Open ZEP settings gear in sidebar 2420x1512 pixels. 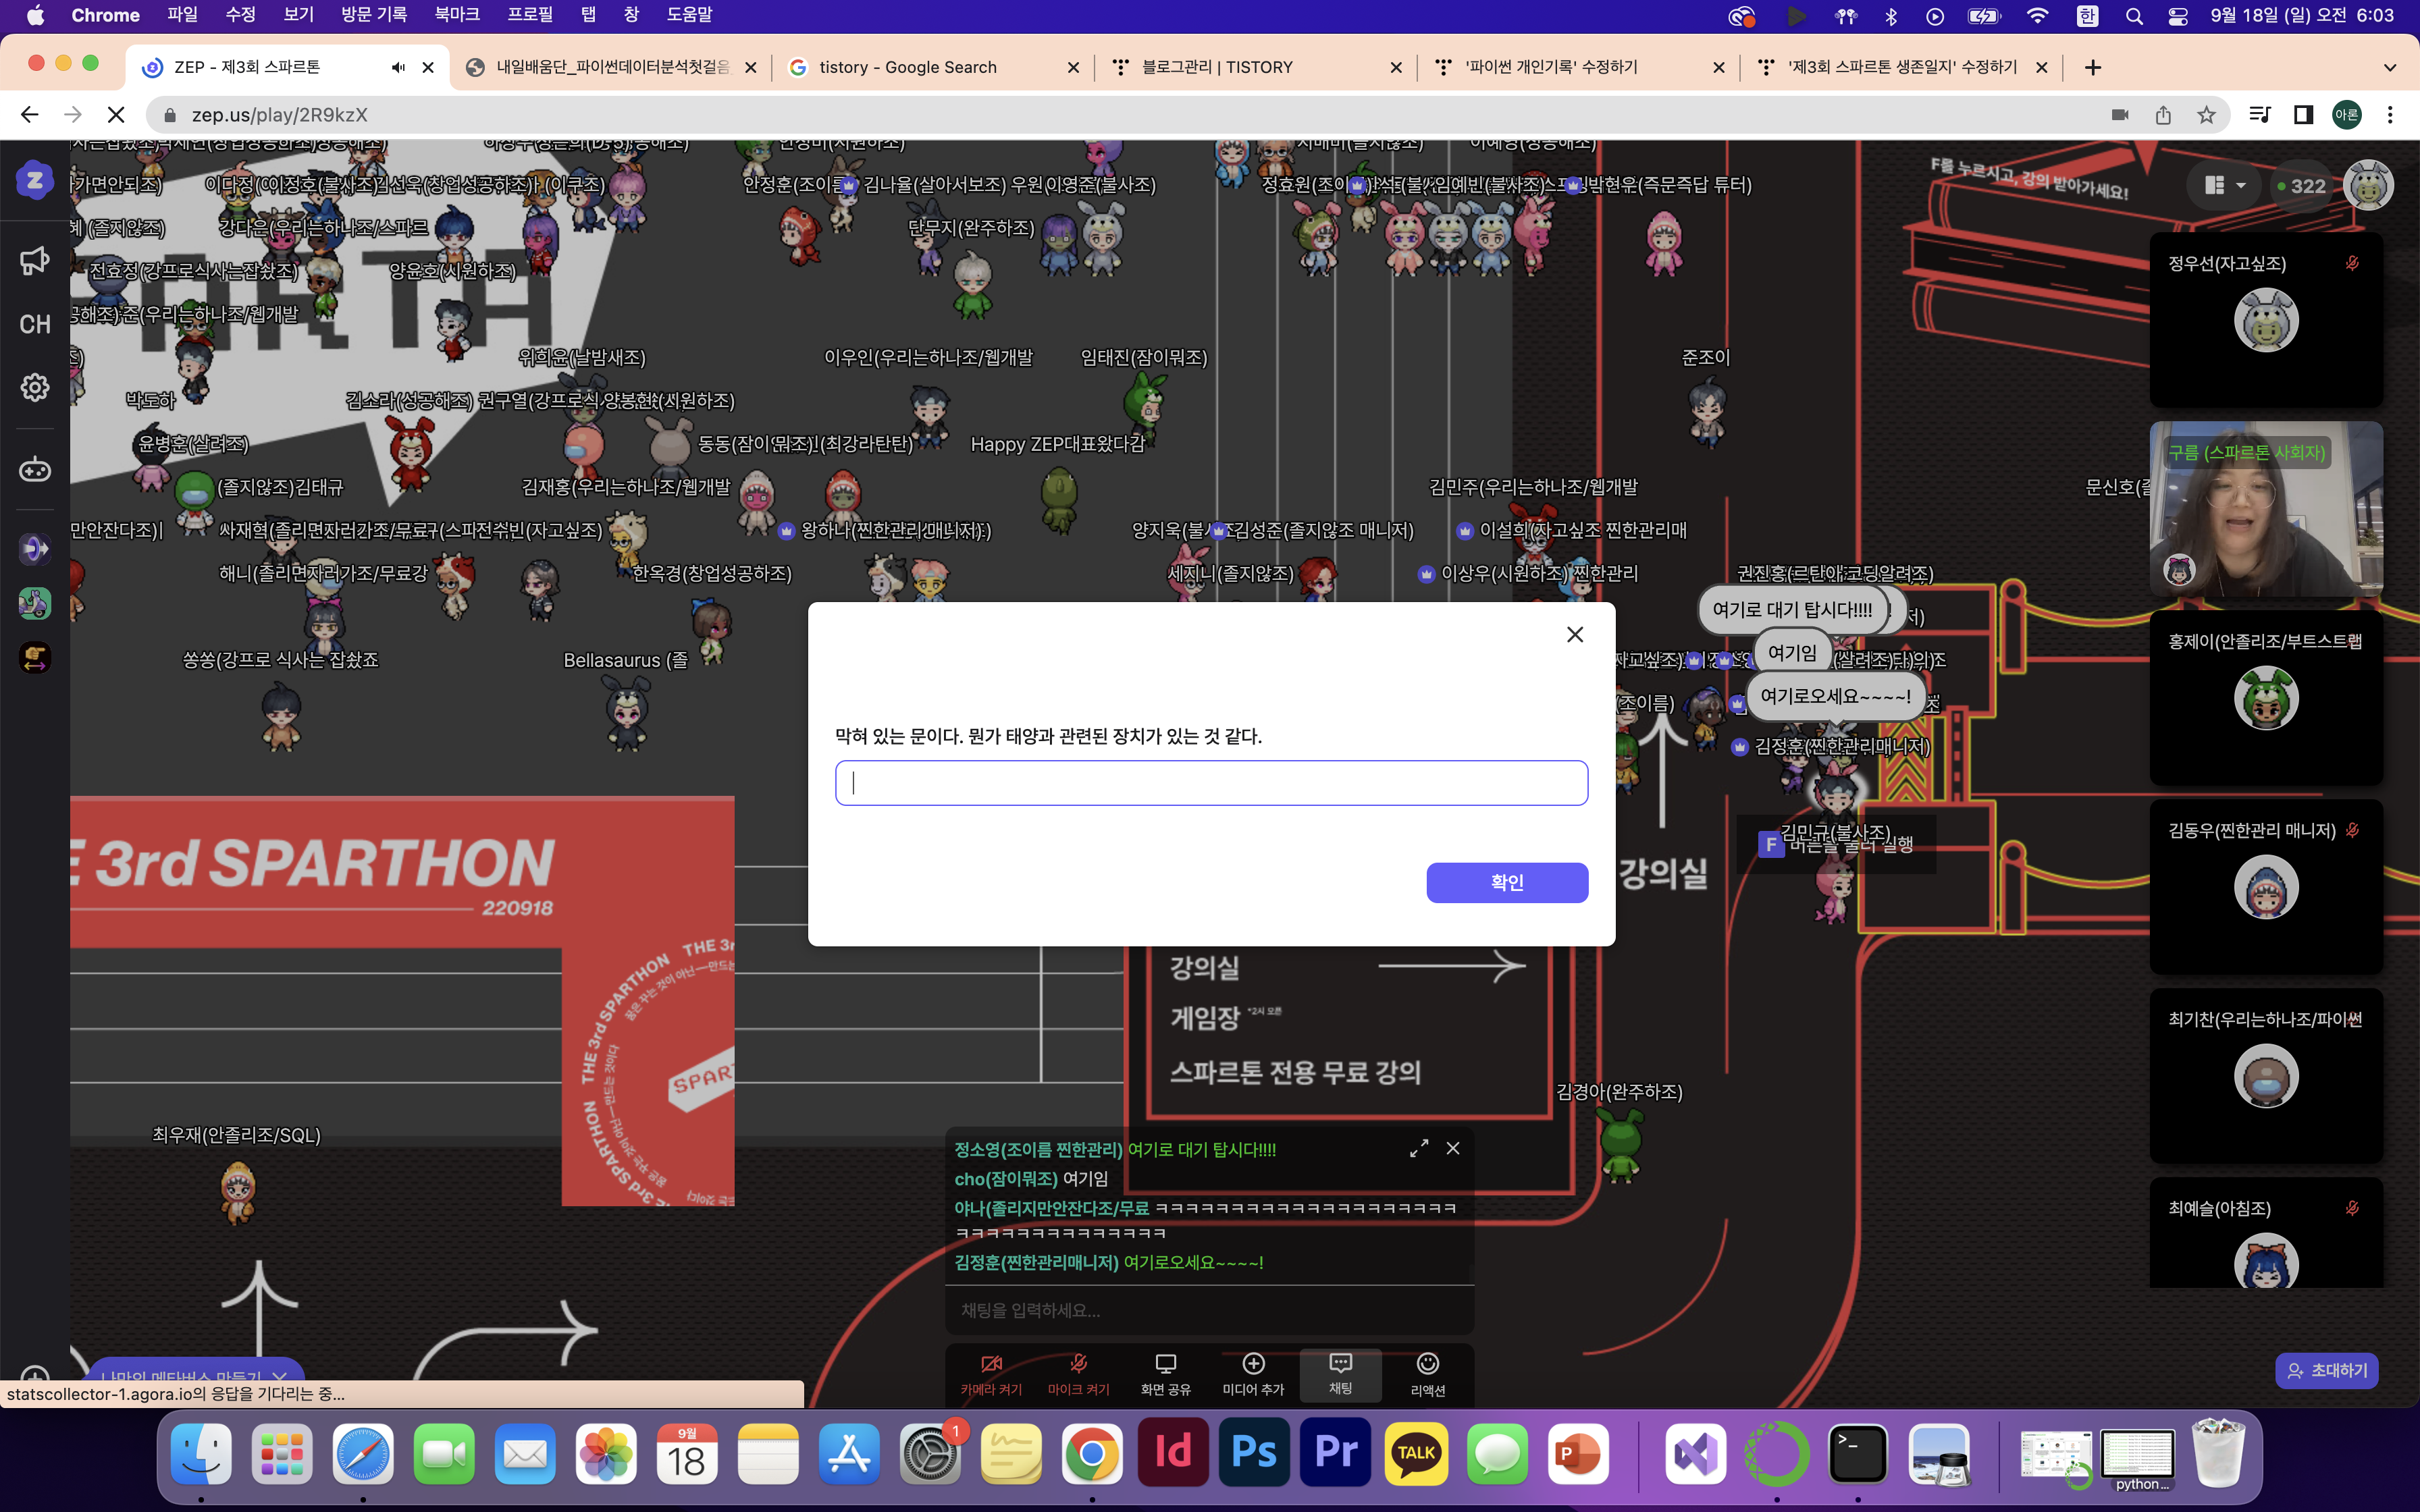click(x=34, y=387)
